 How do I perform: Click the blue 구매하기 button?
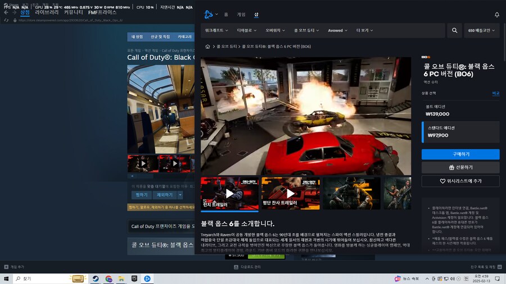tap(460, 154)
